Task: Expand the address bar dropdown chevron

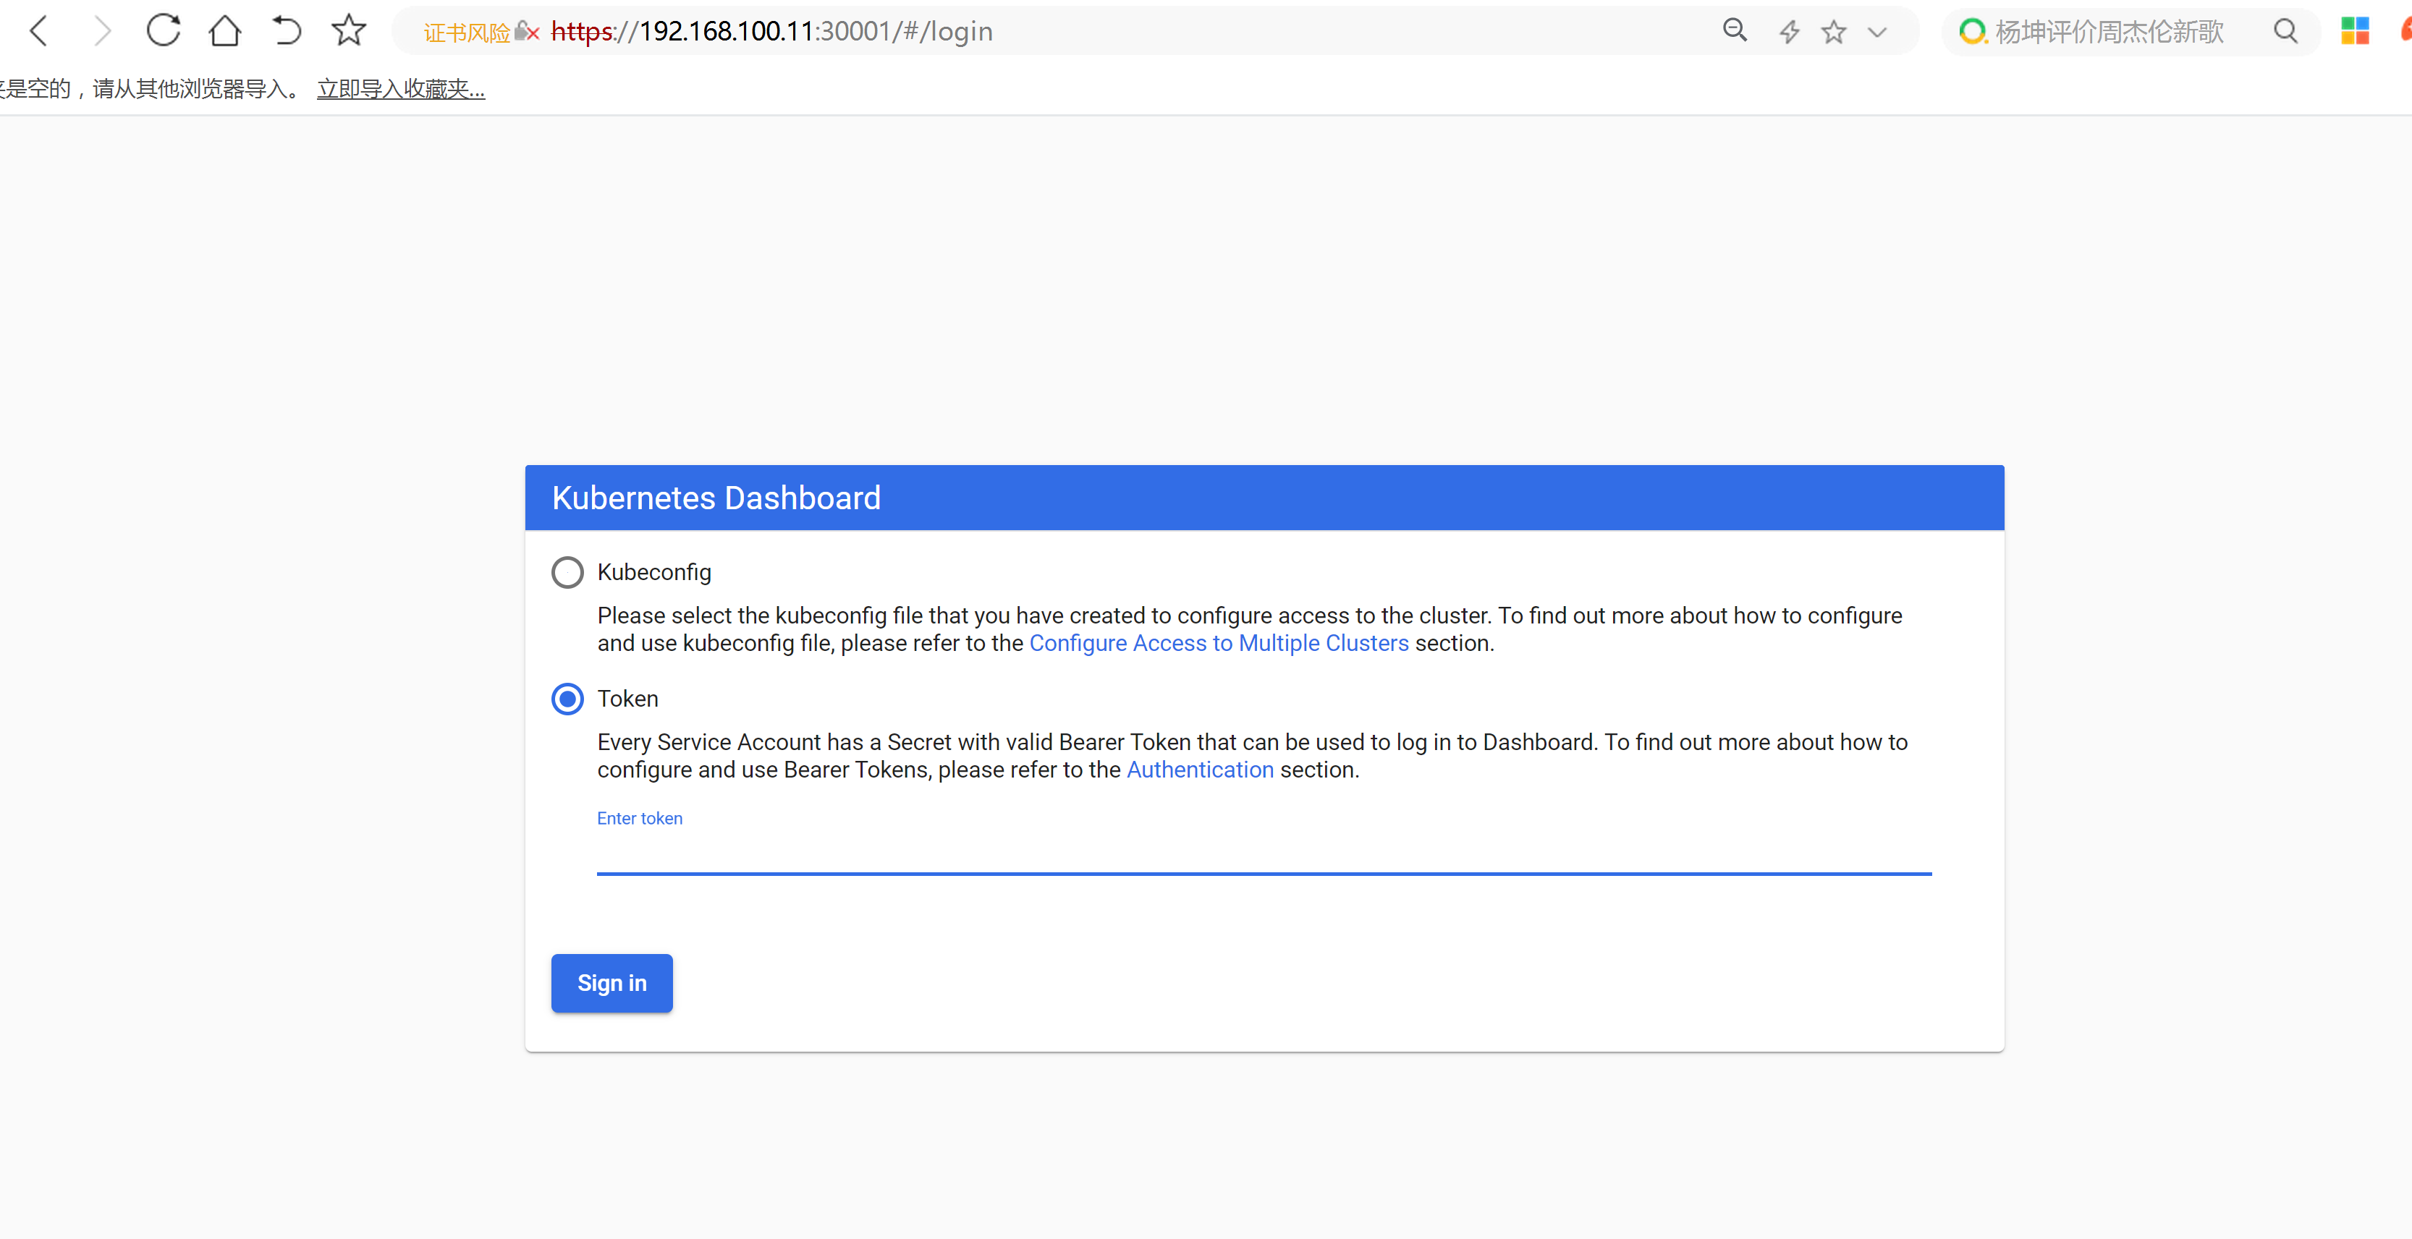Action: pyautogui.click(x=1877, y=32)
